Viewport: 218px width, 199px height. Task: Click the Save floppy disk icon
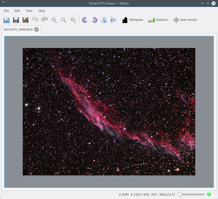(x=16, y=20)
